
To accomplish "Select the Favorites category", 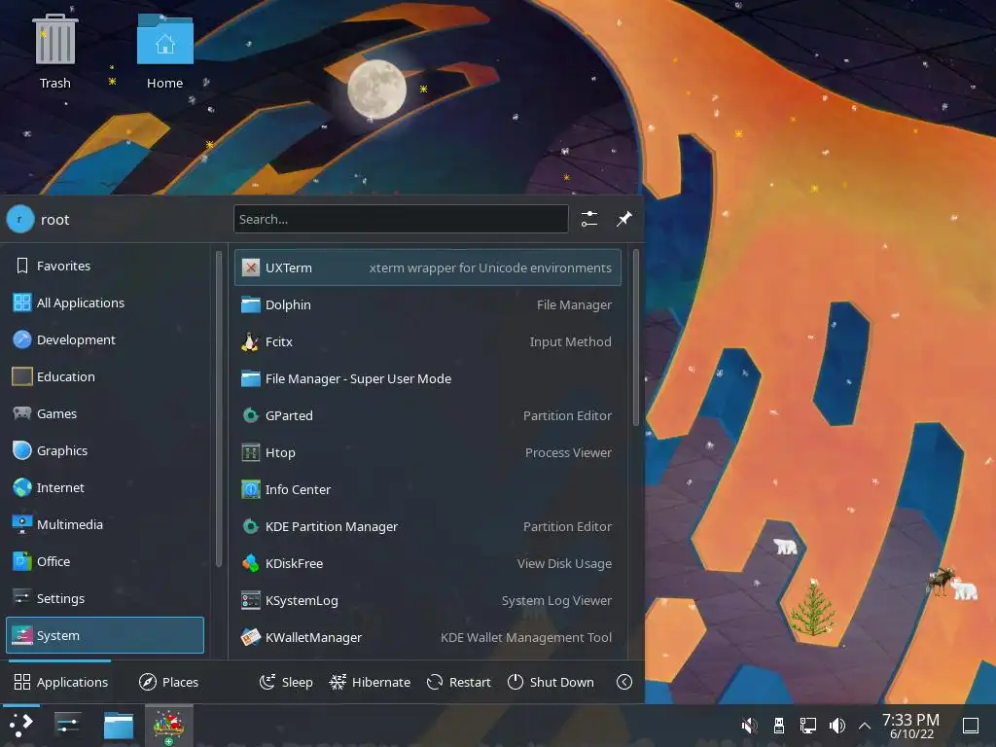I will click(105, 266).
